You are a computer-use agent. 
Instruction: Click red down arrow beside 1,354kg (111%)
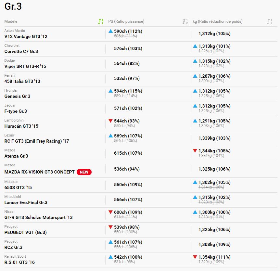click(x=195, y=257)
